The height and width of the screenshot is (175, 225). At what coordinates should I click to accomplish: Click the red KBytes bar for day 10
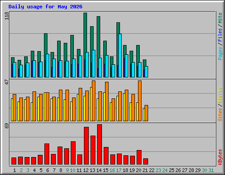pos(73,153)
